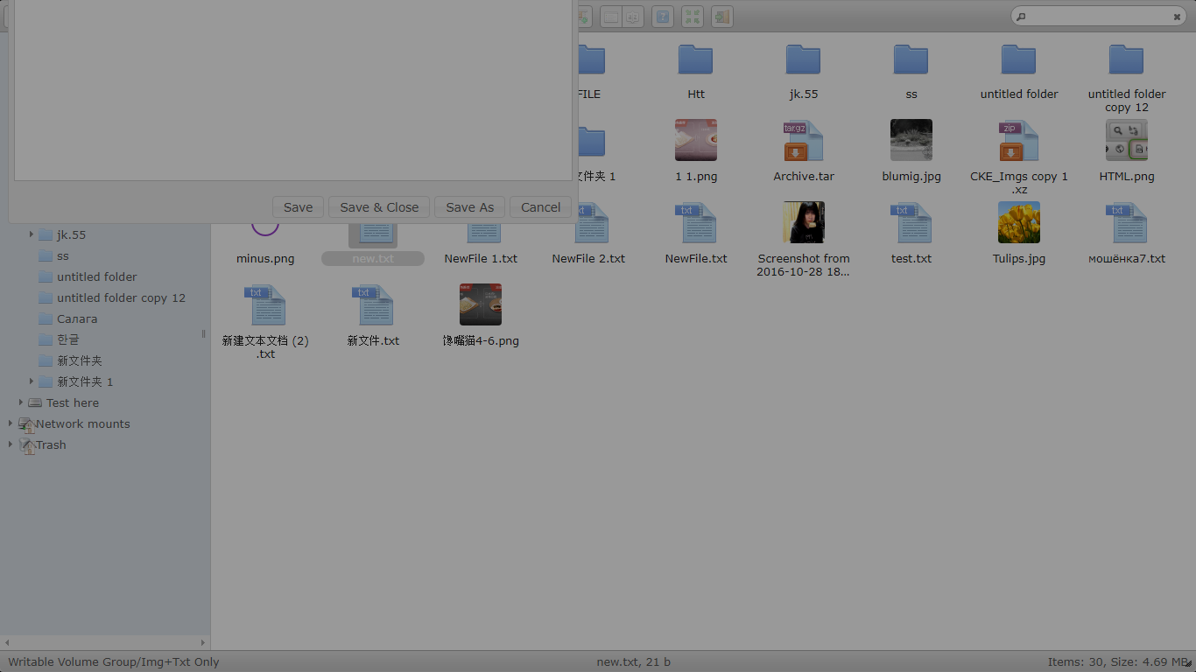Expand the Network mounts node

(11, 423)
